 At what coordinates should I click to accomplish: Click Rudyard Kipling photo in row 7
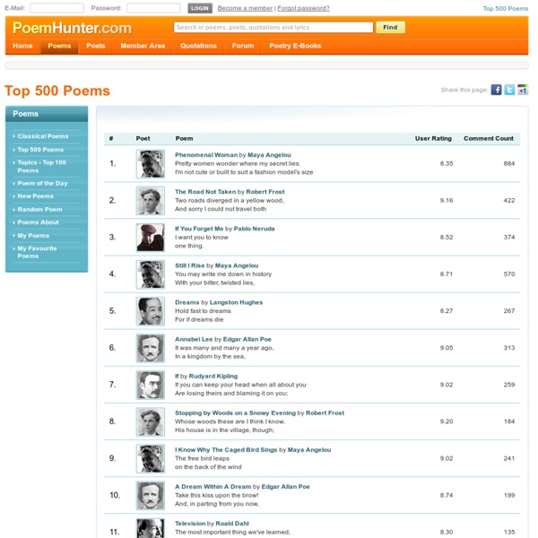pyautogui.click(x=151, y=385)
